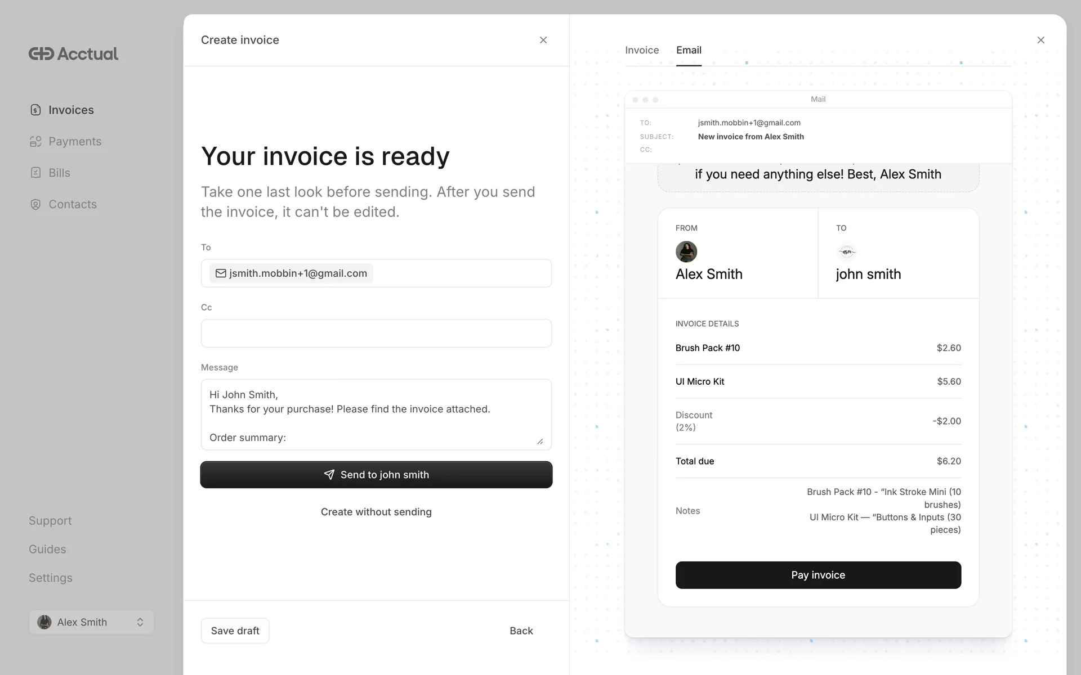This screenshot has width=1081, height=675.
Task: Click john smith's recipient avatar in preview
Action: click(847, 251)
